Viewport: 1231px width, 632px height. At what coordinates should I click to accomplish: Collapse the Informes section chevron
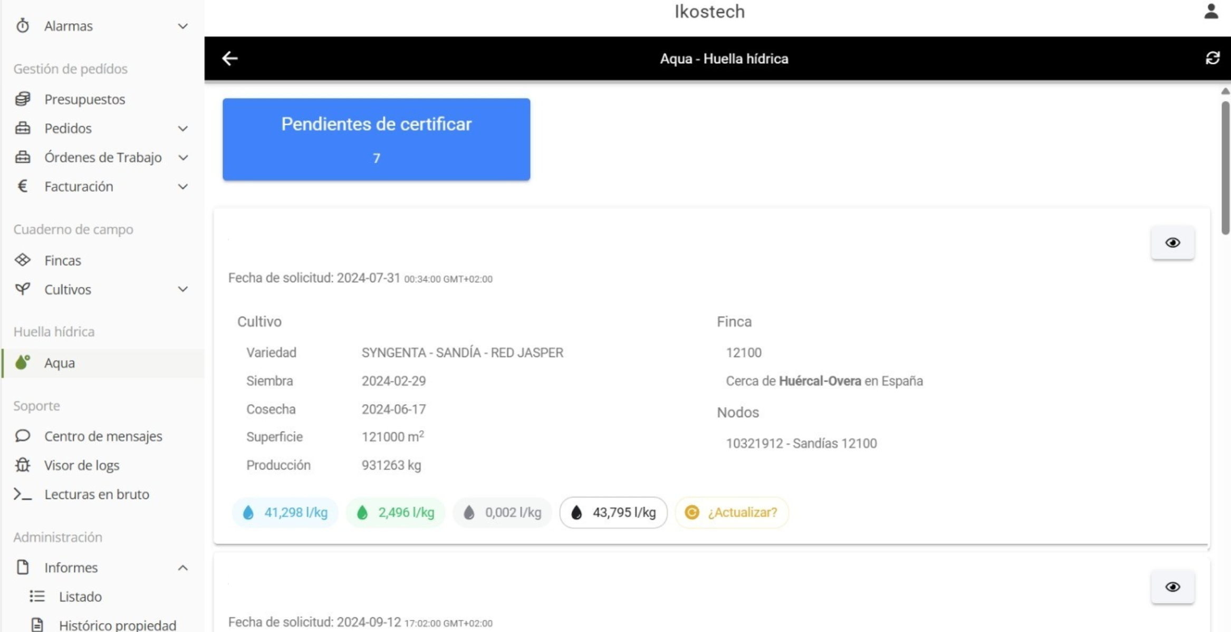click(182, 568)
